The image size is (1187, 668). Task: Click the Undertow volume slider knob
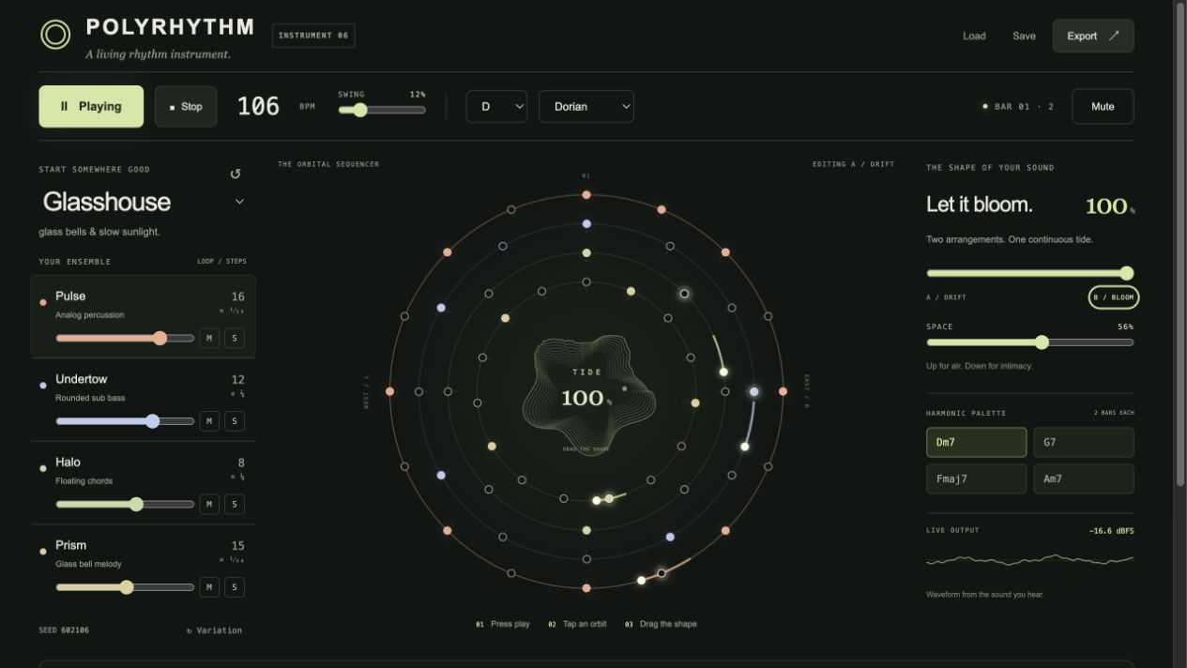153,421
